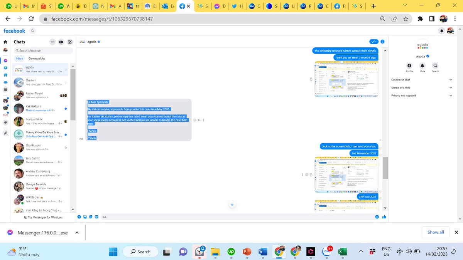463x260 pixels.
Task: Show hidden system tray icons chevron
Action: pyautogui.click(x=361, y=252)
